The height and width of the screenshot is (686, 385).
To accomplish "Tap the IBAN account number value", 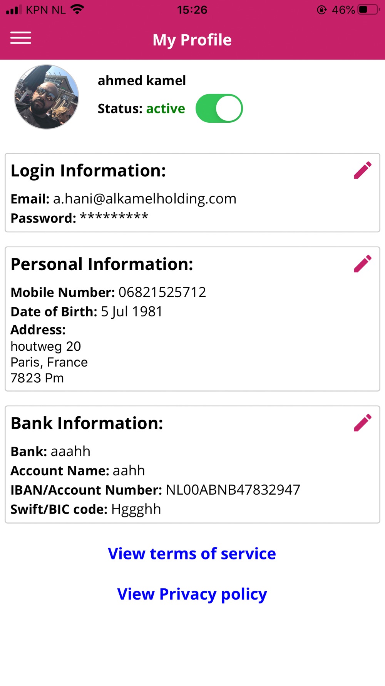I will tap(233, 490).
